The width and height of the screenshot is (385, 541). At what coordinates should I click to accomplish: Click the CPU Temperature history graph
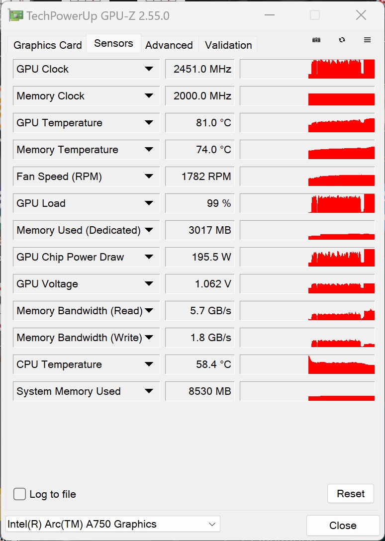point(307,364)
